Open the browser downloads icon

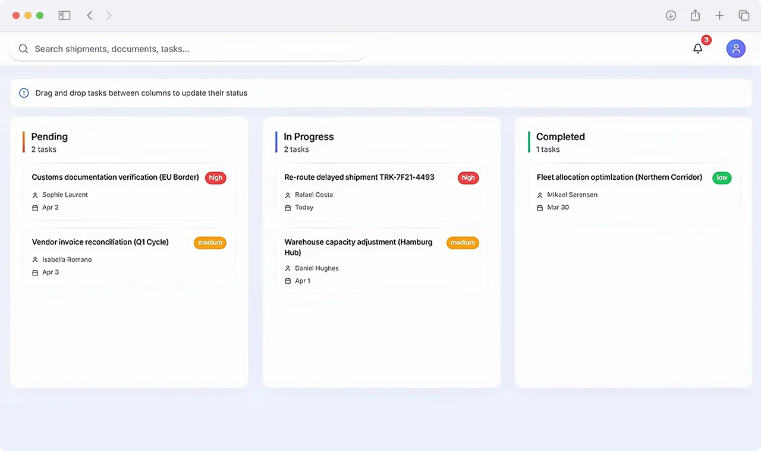point(671,15)
